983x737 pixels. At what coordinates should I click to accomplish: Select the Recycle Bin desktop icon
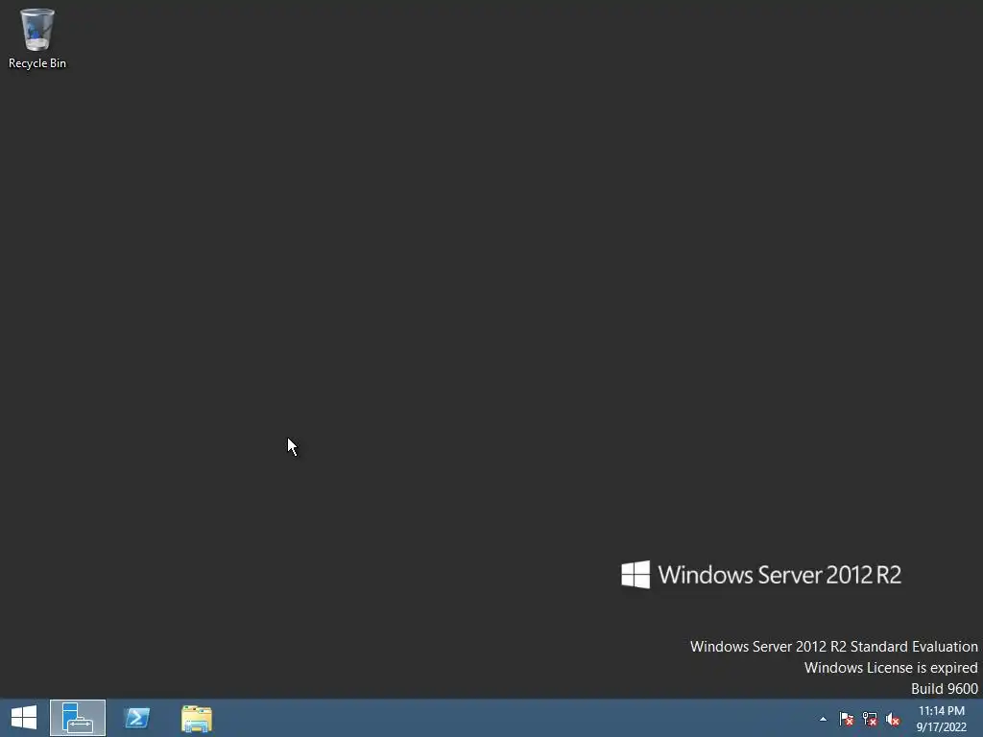pyautogui.click(x=37, y=38)
